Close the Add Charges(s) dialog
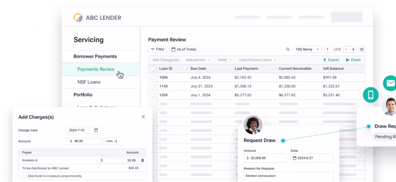 143,117
